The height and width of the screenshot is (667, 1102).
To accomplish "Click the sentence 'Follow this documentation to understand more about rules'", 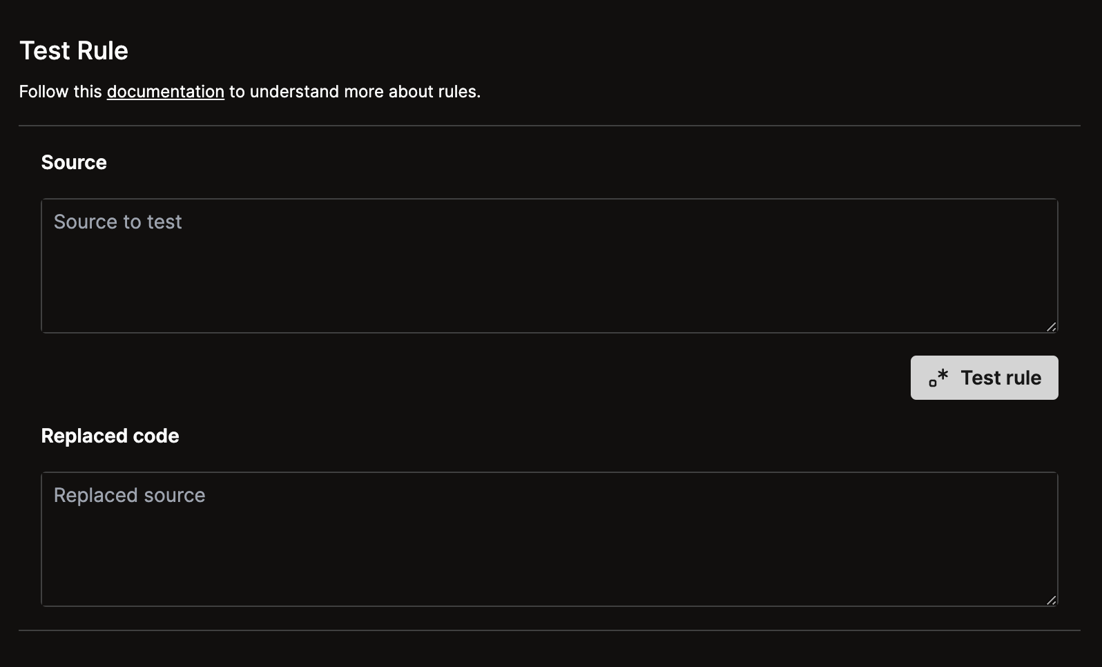I will tap(250, 91).
